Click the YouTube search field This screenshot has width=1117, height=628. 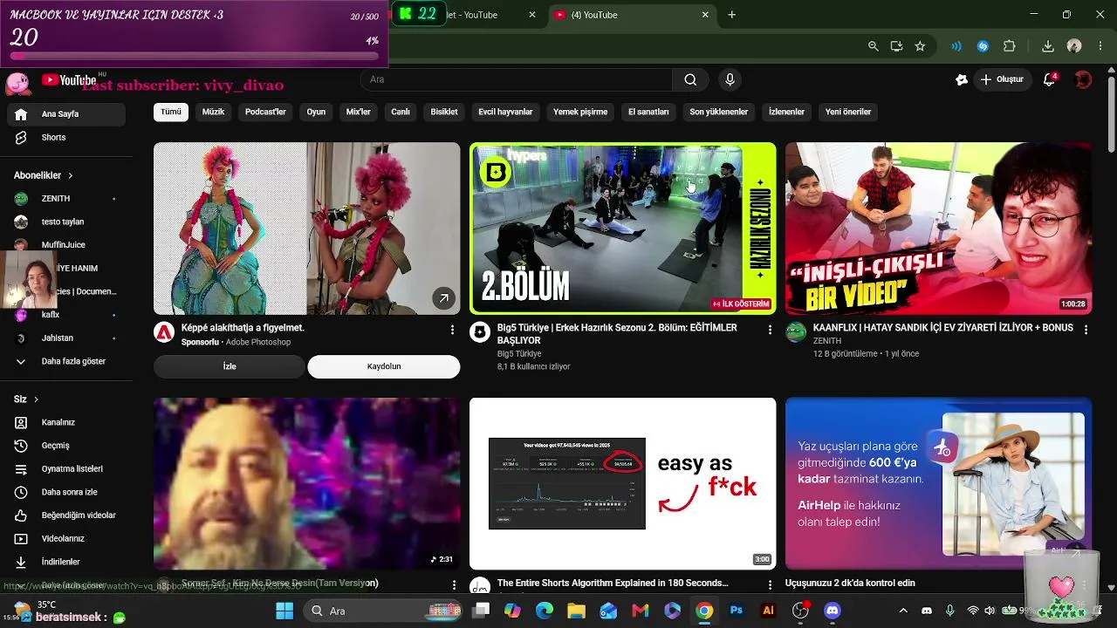pyautogui.click(x=517, y=79)
